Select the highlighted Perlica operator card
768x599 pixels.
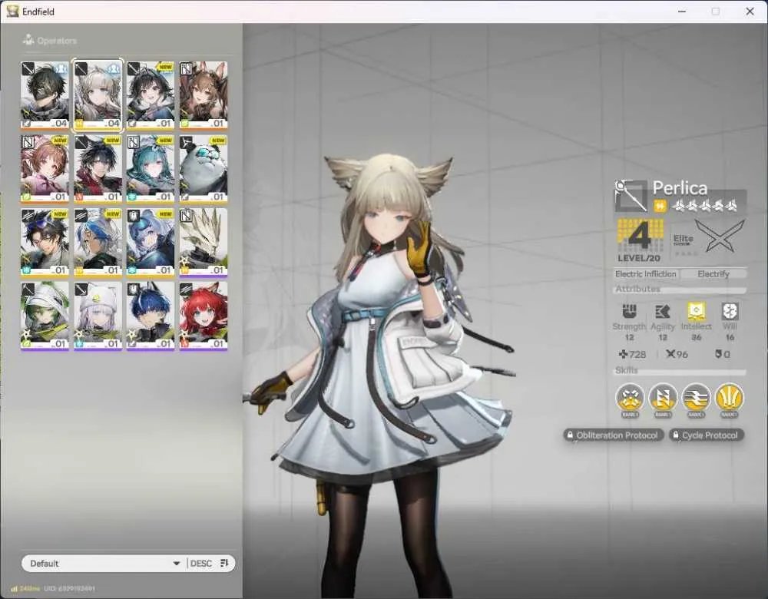pos(98,95)
